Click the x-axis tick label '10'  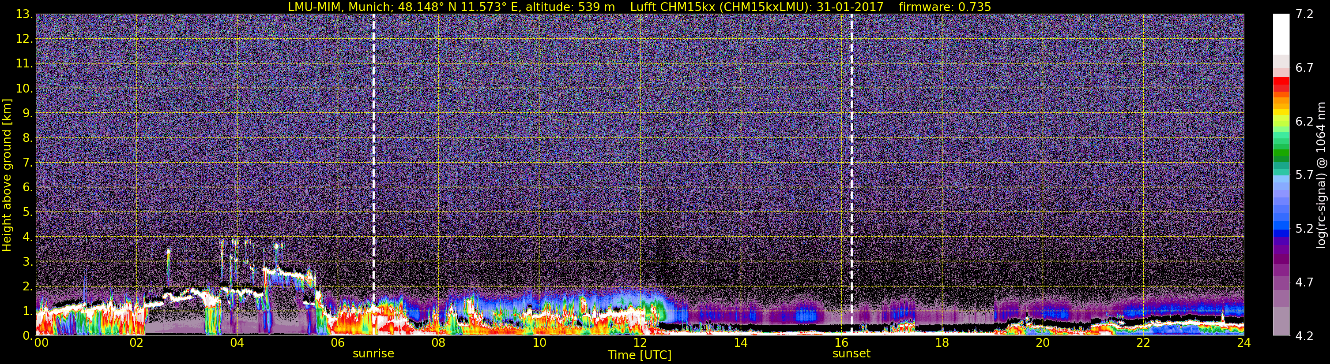(539, 343)
